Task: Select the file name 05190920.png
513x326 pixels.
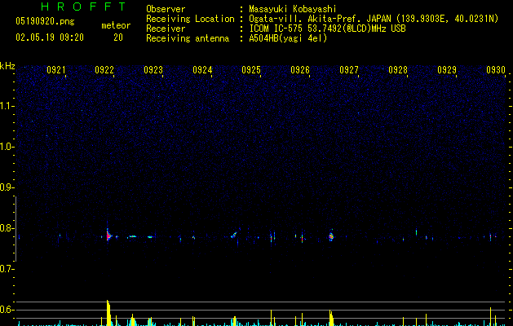Action: tap(45, 21)
